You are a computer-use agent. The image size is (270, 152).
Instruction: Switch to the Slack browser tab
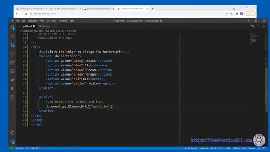click(32, 8)
